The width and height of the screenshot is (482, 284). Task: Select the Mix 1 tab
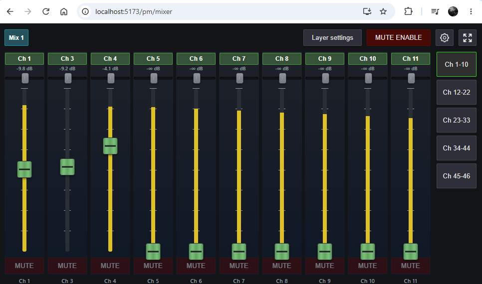tap(16, 37)
